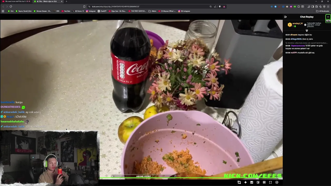Open the 'Yayıncı Paneli | Kick' bookmark
The height and width of the screenshot is (186, 331).
[x=24, y=11]
